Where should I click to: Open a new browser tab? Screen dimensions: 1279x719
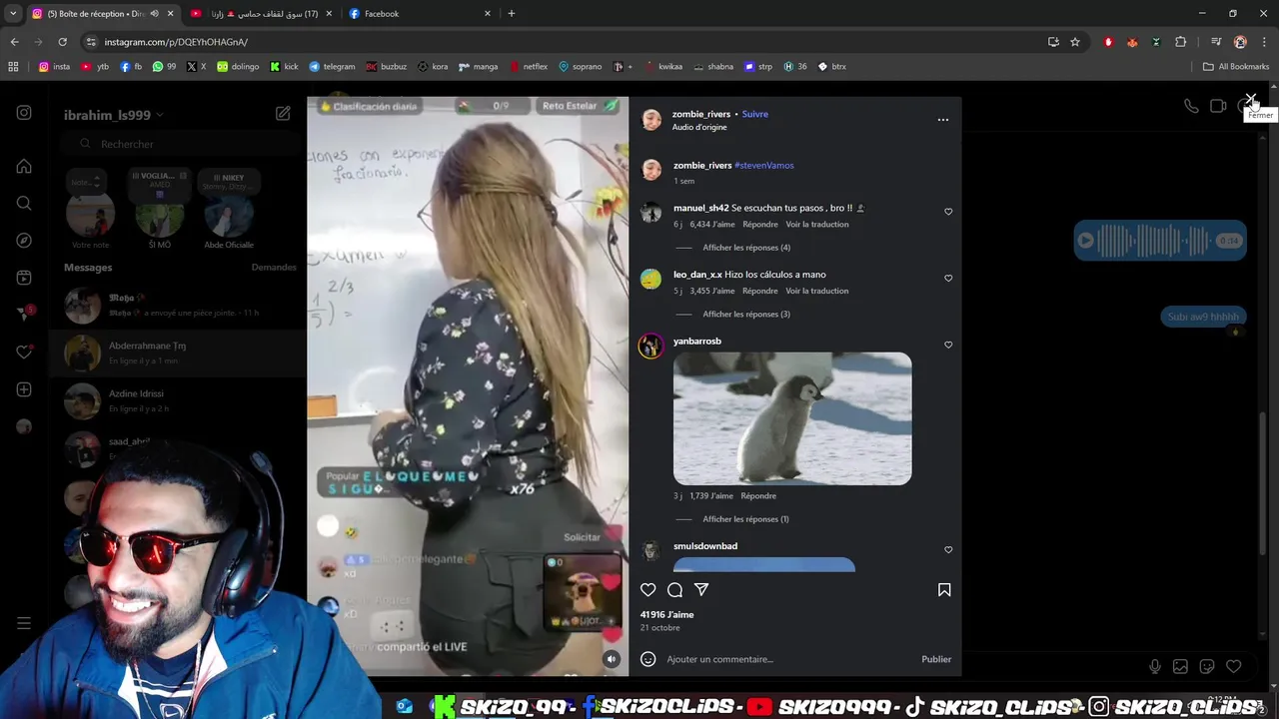click(512, 14)
